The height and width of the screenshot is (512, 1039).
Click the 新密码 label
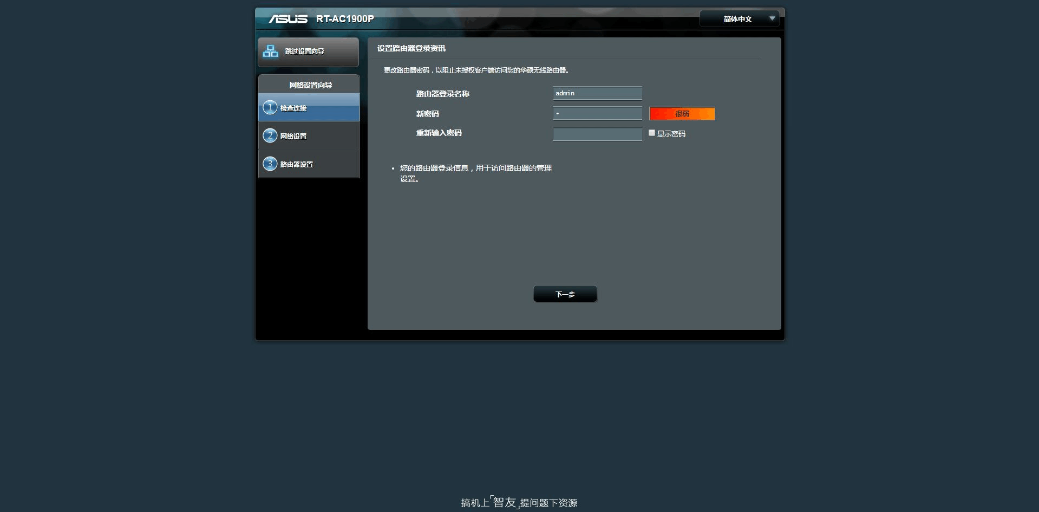click(x=427, y=114)
